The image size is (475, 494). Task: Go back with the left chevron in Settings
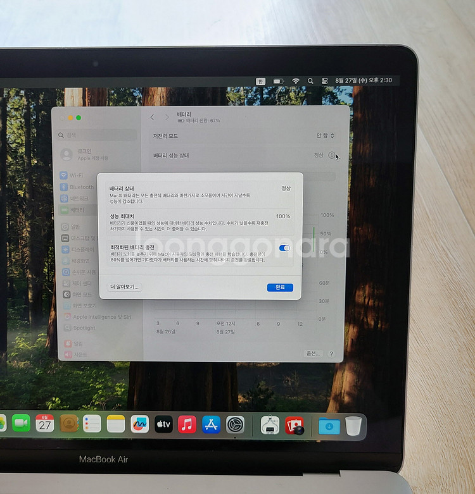(153, 117)
